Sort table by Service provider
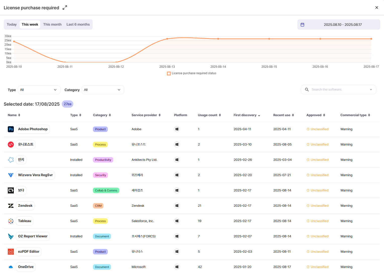This screenshot has height=273, width=384. click(x=146, y=115)
